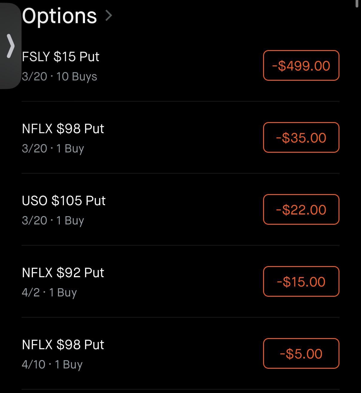Screen dimensions: 361x393
Task: Click the "4/2 · 1 Buy" detail text
Action: click(x=49, y=292)
